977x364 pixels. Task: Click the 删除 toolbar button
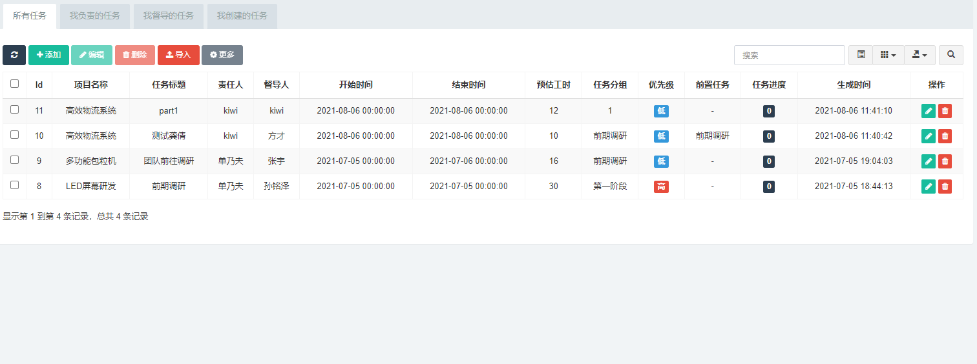point(135,55)
